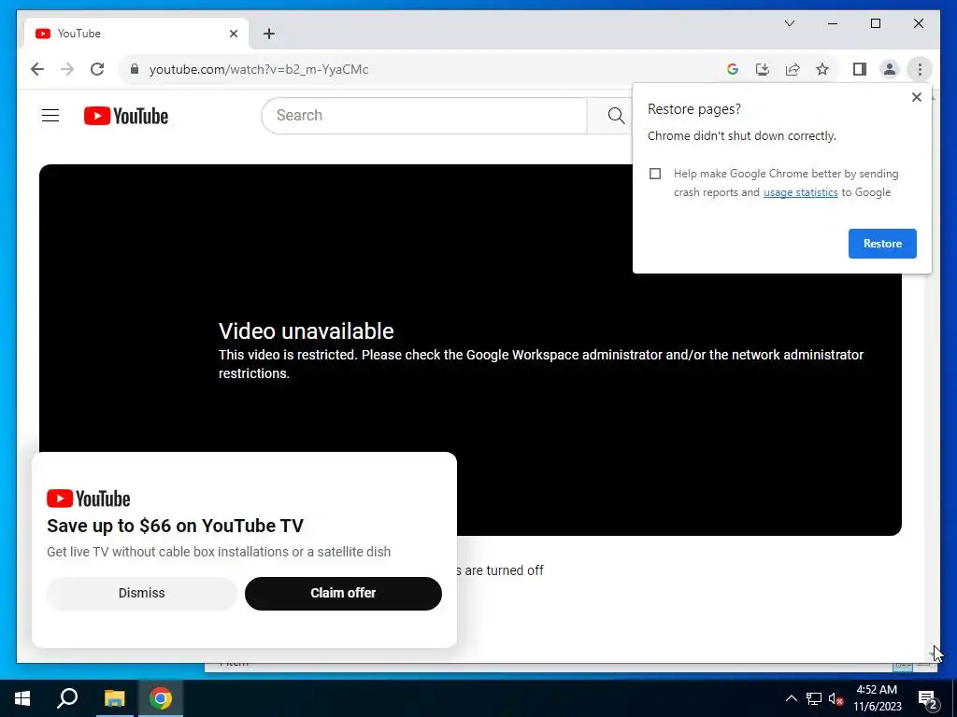Open the Windows Start menu
This screenshot has height=717, width=957.
[x=22, y=698]
